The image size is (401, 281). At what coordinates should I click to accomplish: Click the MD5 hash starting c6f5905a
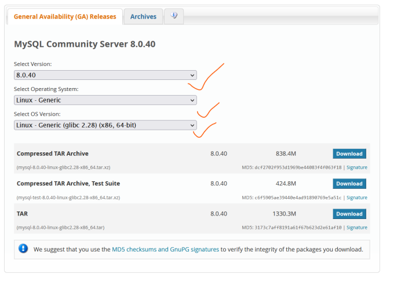click(298, 198)
